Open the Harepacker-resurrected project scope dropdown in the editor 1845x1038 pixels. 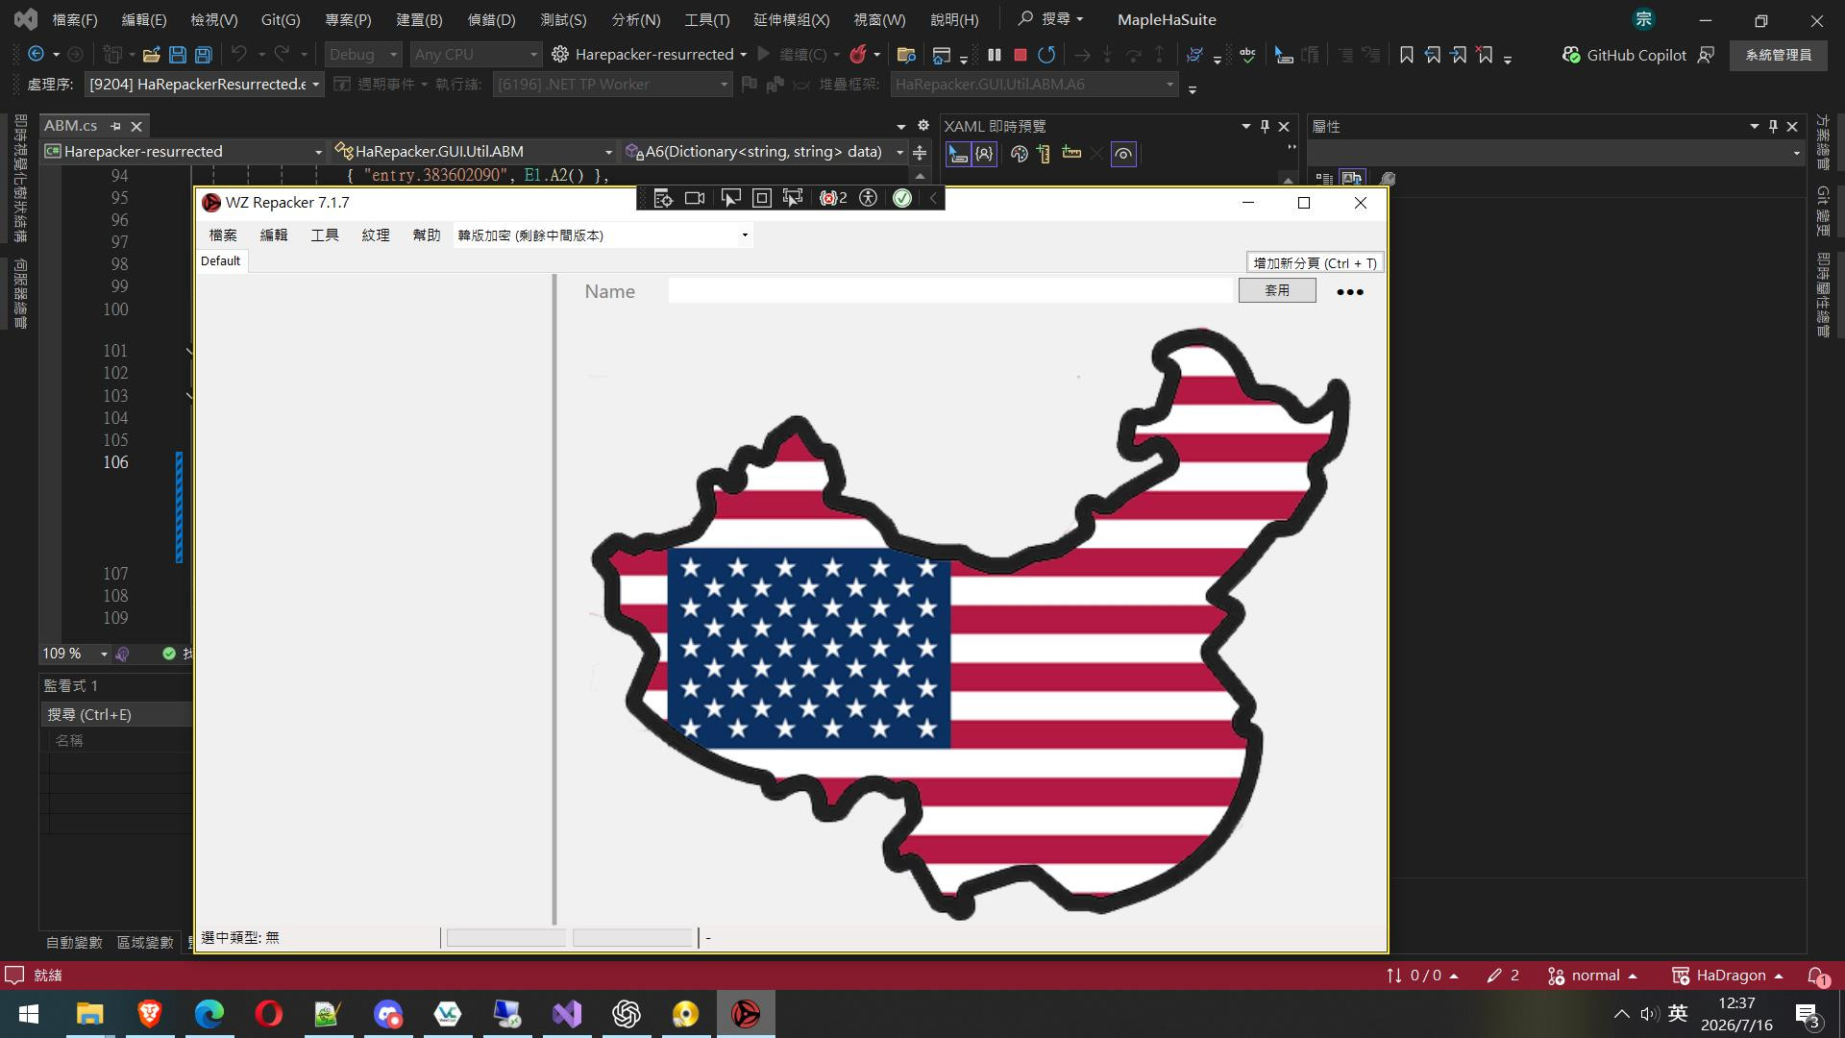coord(184,152)
